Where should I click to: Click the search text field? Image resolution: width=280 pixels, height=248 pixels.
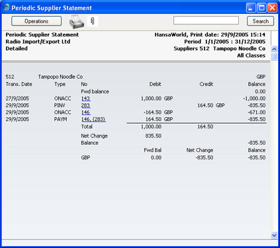pyautogui.click(x=206, y=21)
